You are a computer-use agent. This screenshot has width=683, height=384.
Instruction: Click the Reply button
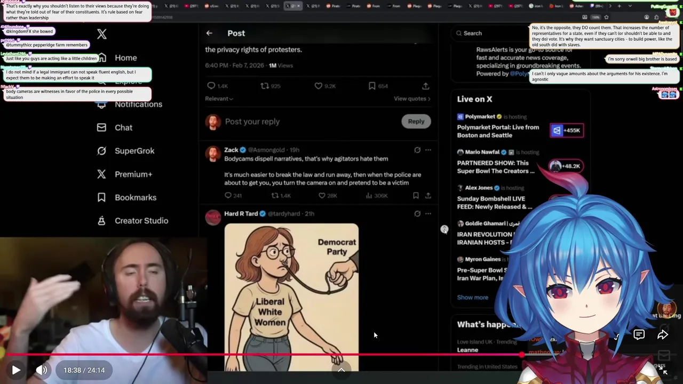[x=416, y=122]
